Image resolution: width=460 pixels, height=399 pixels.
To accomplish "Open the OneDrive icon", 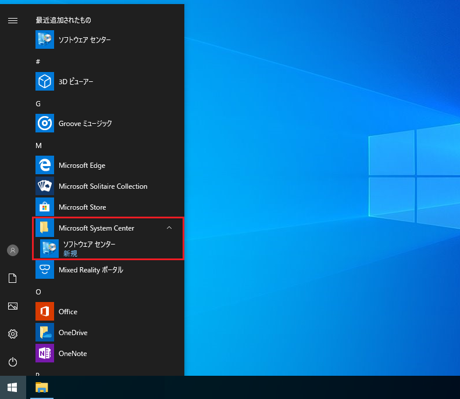I will coord(45,332).
